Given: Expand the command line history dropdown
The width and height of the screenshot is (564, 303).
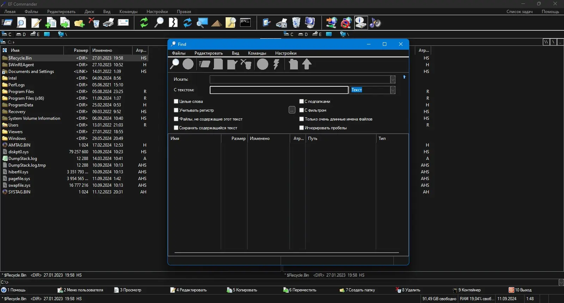Looking at the screenshot, I should coord(561,282).
